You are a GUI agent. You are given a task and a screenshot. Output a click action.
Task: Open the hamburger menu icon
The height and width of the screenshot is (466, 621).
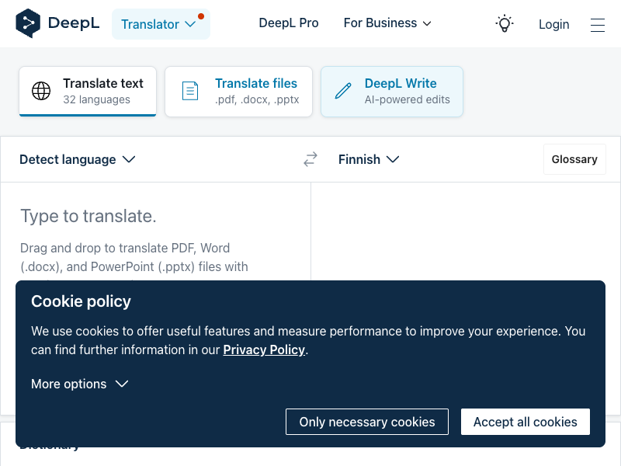point(597,25)
